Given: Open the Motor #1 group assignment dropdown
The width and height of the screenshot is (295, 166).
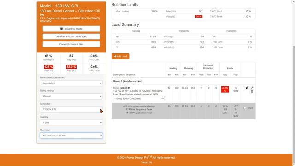Looking at the screenshot, I should pyautogui.click(x=139, y=99).
